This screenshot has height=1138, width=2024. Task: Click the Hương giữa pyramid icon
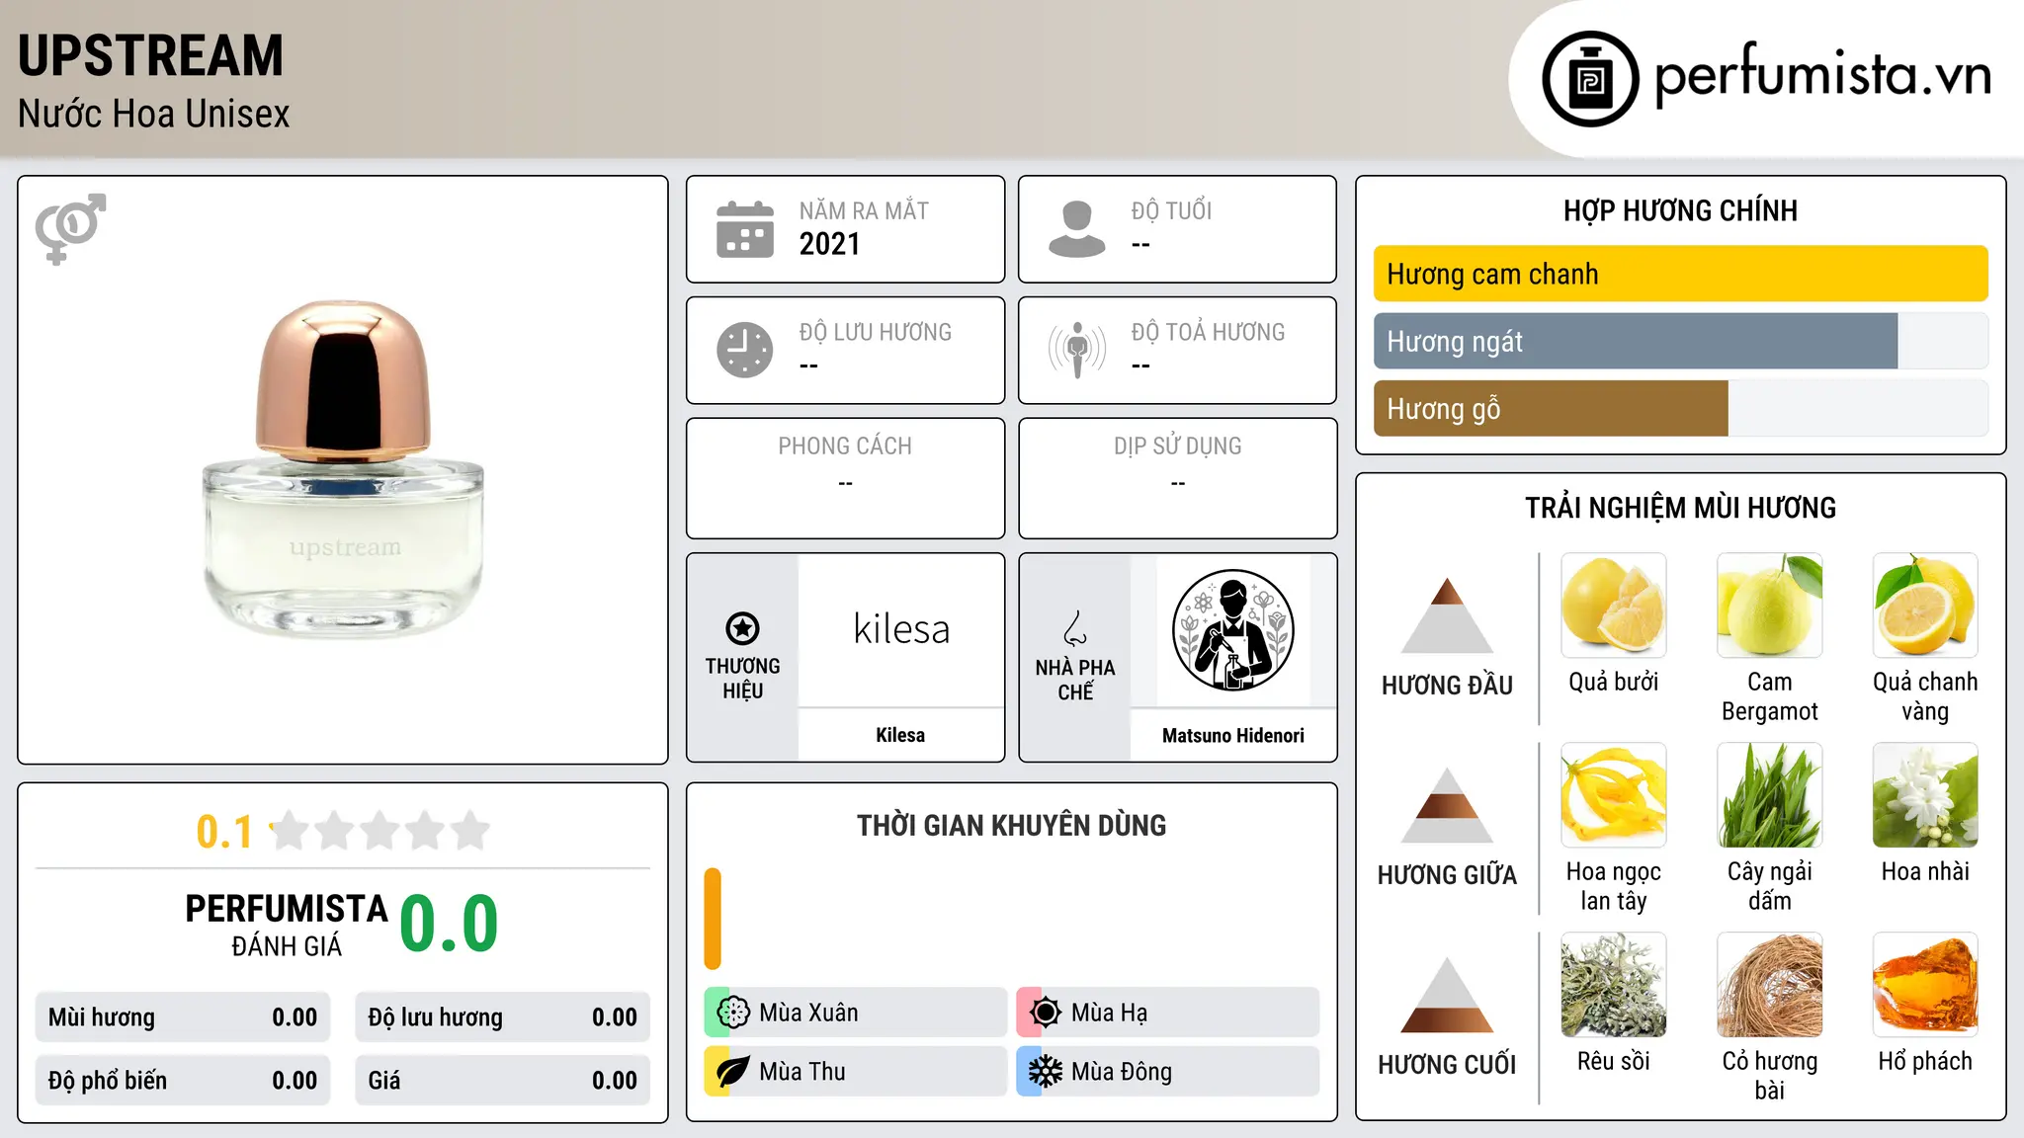point(1447,805)
